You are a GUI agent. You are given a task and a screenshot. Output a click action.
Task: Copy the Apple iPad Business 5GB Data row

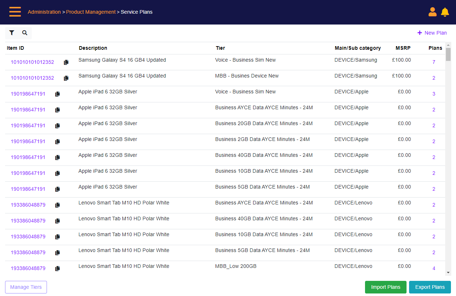(x=57, y=189)
